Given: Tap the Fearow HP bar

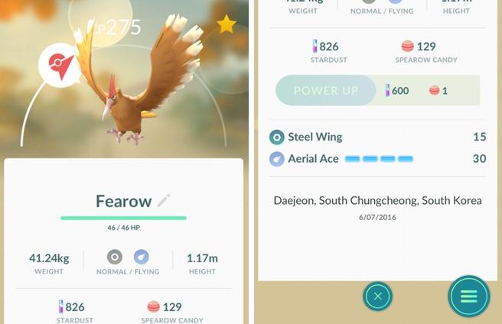Looking at the screenshot, I should click(x=123, y=218).
